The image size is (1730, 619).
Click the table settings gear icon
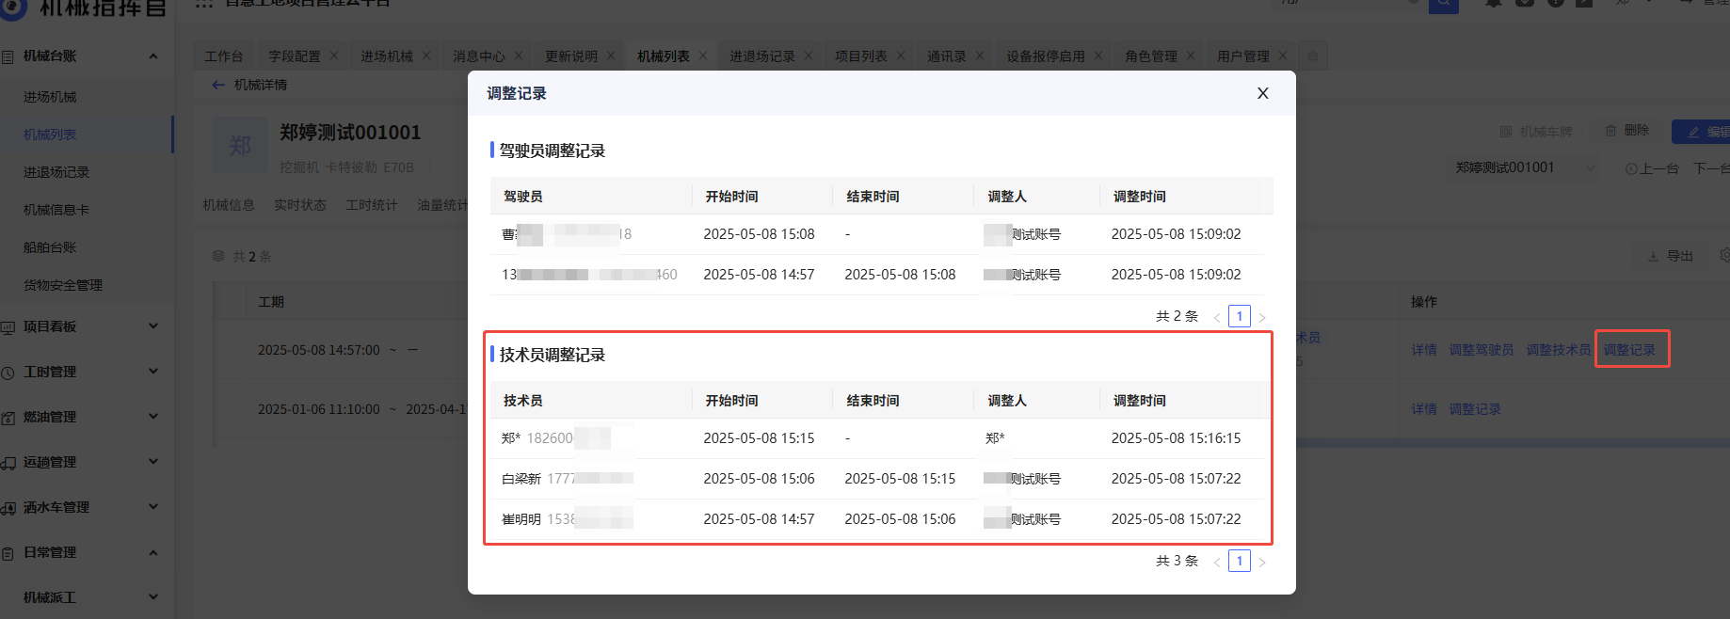(x=1724, y=255)
